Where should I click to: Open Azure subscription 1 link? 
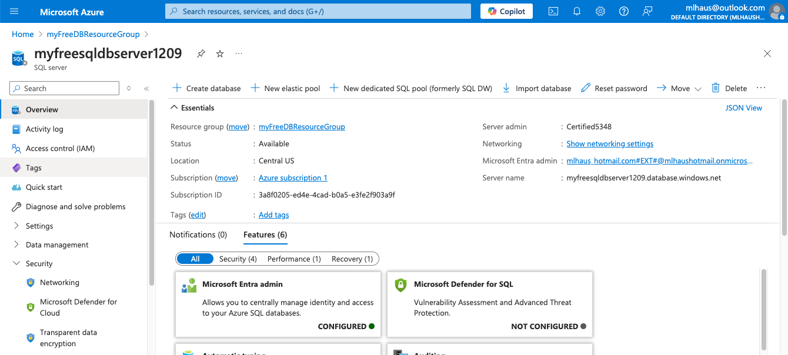293,177
